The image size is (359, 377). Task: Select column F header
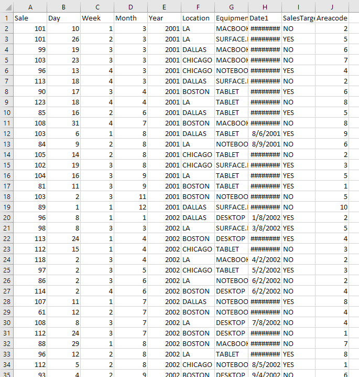point(198,7)
